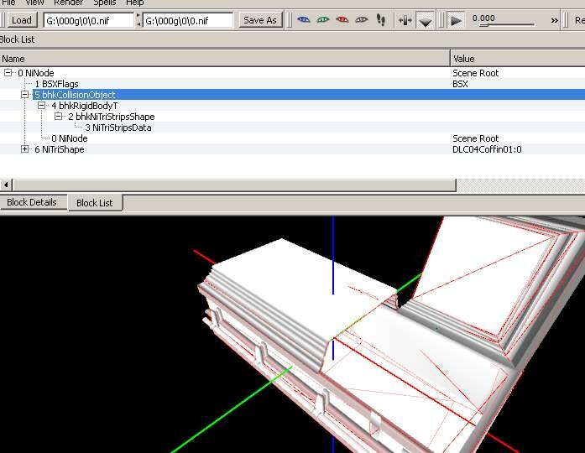Select the 2 bhkNiTriStripsShape row
The image size is (585, 453).
(292, 117)
